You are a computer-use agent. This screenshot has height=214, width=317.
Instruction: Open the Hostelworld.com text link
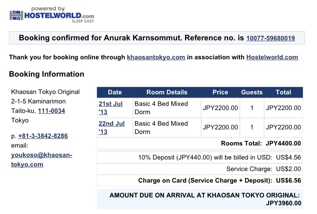[272, 57]
